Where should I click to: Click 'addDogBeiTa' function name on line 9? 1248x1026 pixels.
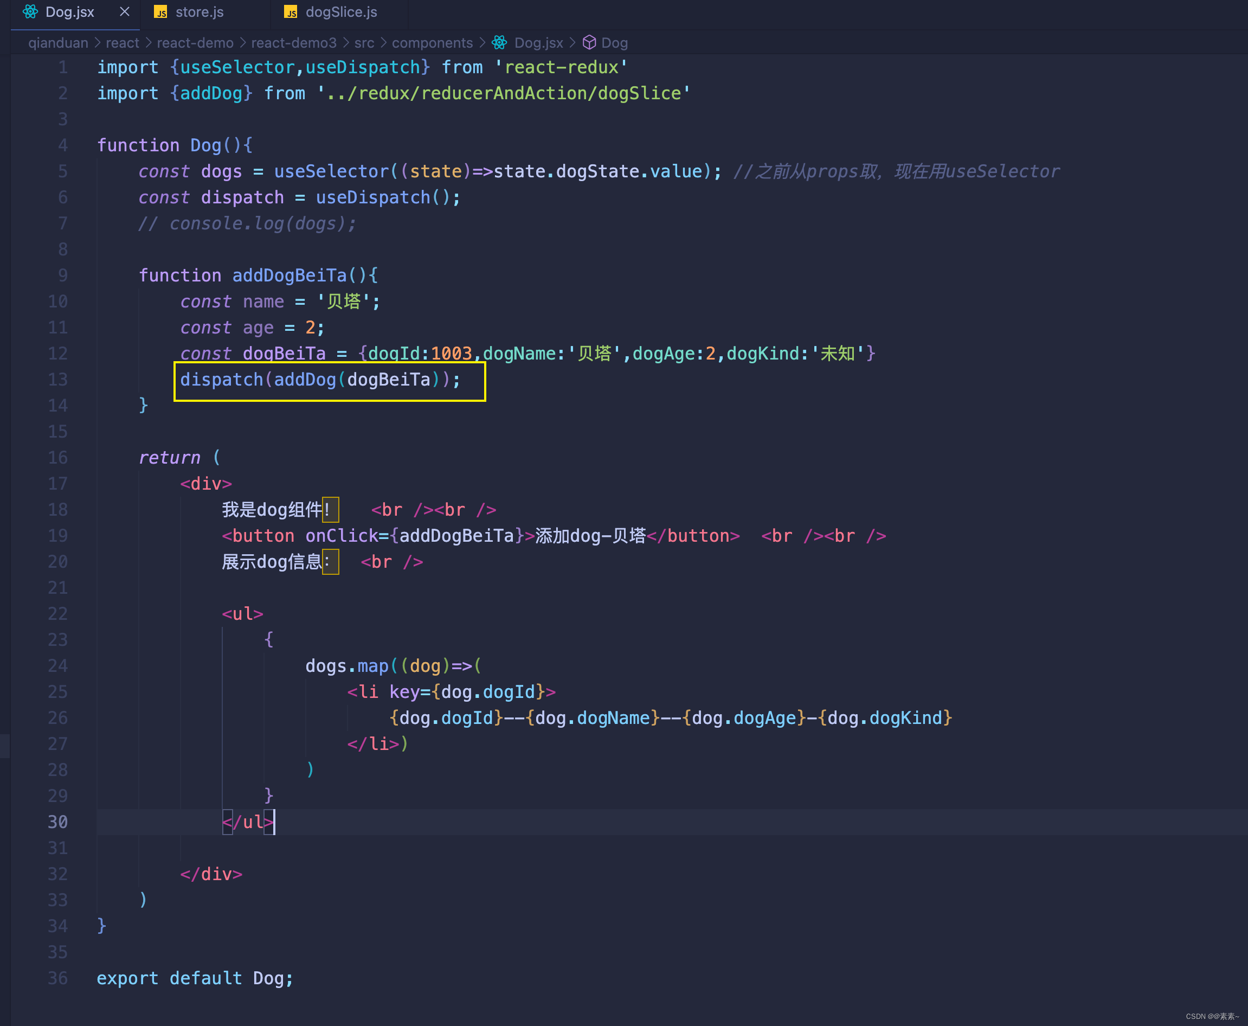click(289, 275)
